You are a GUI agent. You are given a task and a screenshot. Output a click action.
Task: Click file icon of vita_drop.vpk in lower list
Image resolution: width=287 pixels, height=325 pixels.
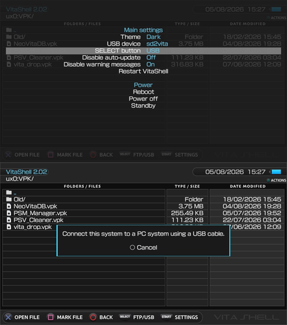click(9, 227)
